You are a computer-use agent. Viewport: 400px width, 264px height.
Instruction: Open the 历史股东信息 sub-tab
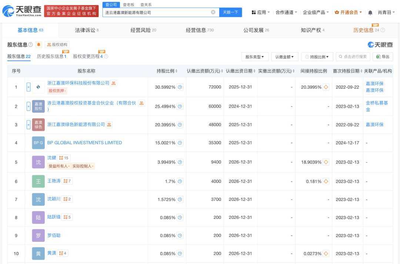(51, 57)
